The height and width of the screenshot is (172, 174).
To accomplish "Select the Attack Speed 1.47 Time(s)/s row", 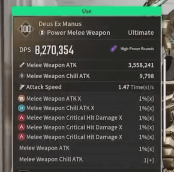I will tap(87, 87).
